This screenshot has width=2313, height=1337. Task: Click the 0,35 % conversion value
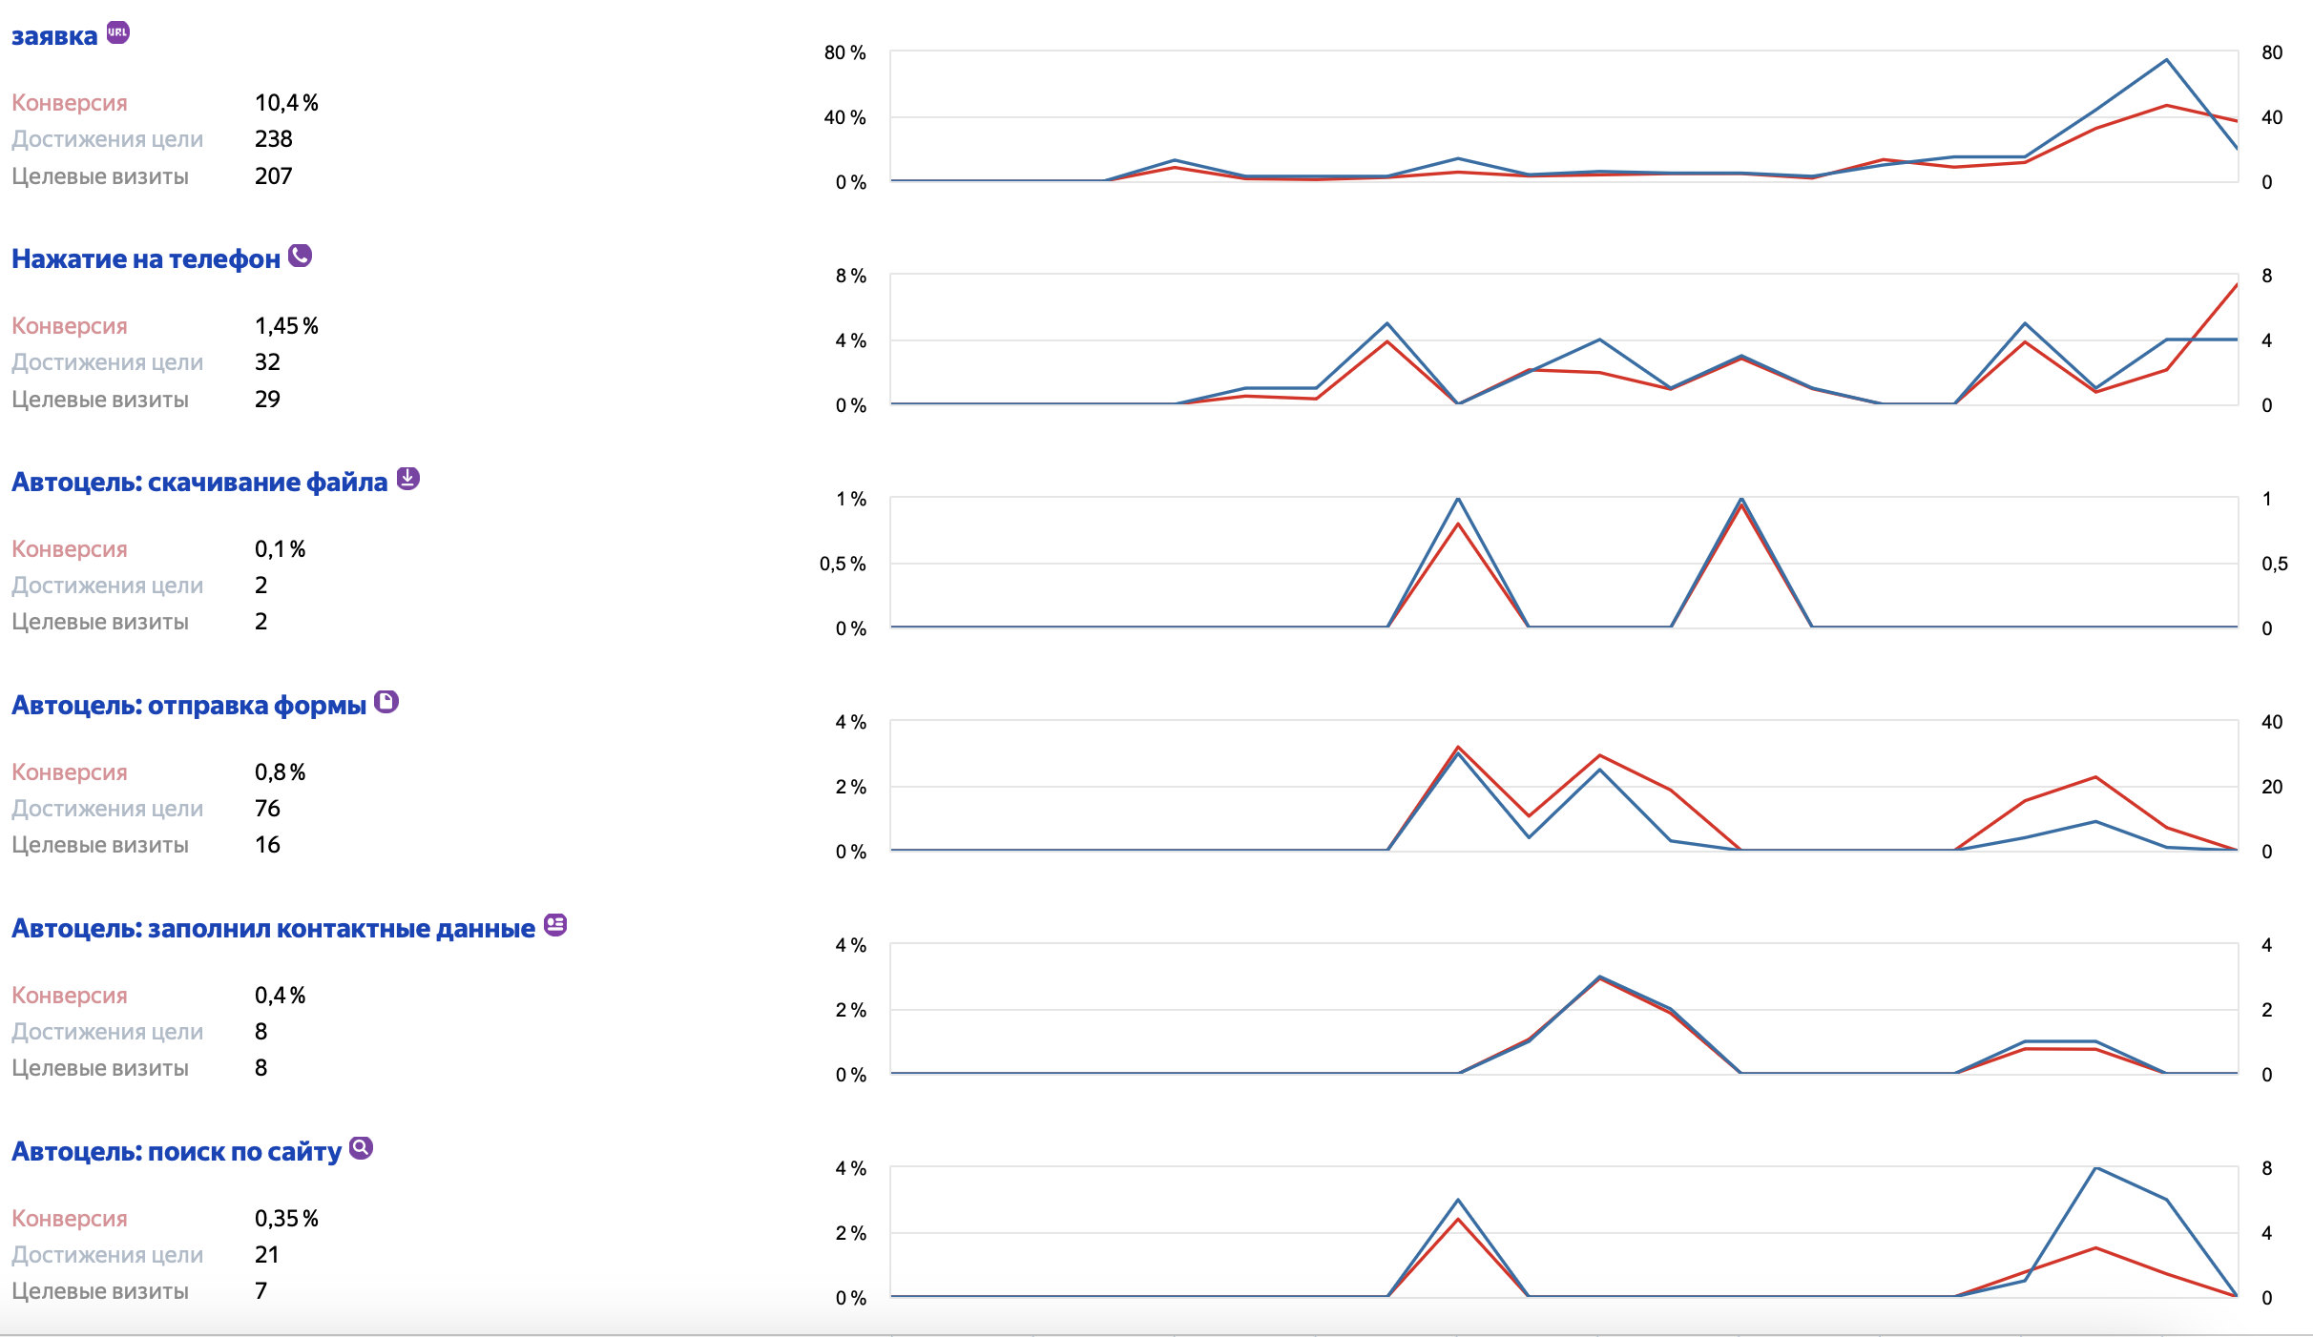pos(286,1219)
